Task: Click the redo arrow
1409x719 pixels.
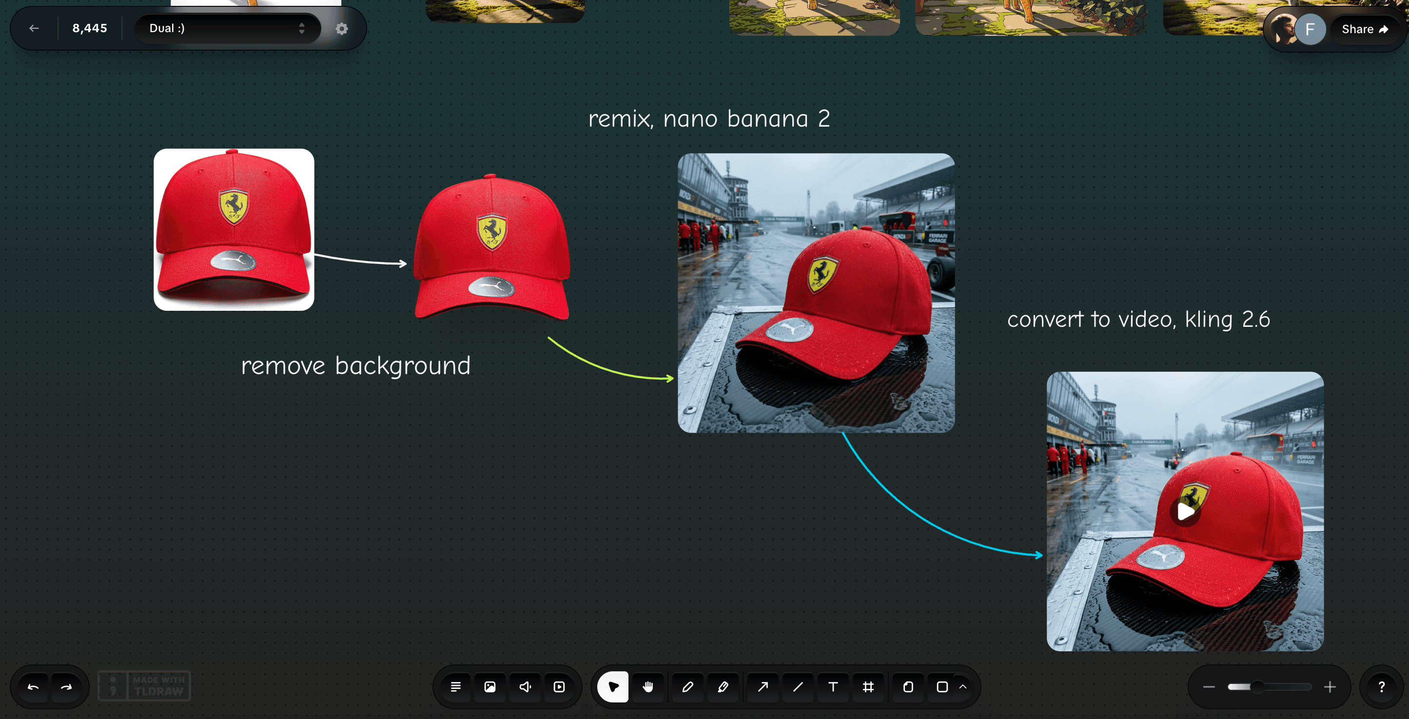Action: click(66, 687)
